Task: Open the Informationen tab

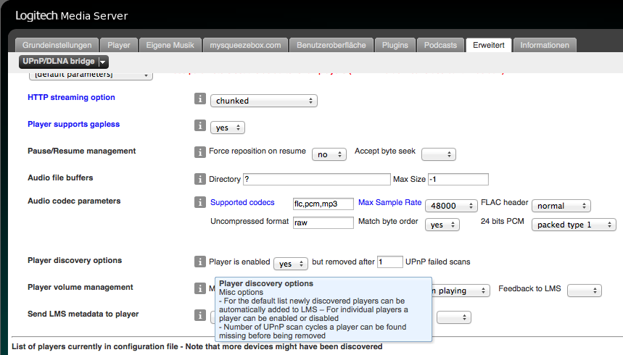Action: (545, 45)
